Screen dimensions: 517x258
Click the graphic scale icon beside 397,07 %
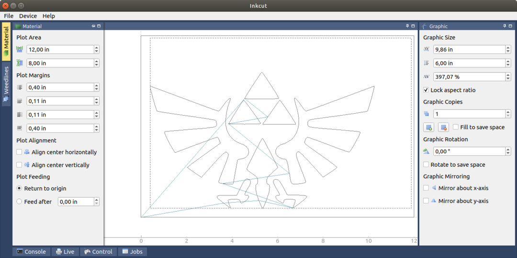(427, 76)
